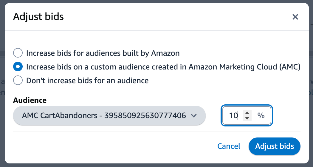Click the percent symbol beside the bid value

point(261,115)
